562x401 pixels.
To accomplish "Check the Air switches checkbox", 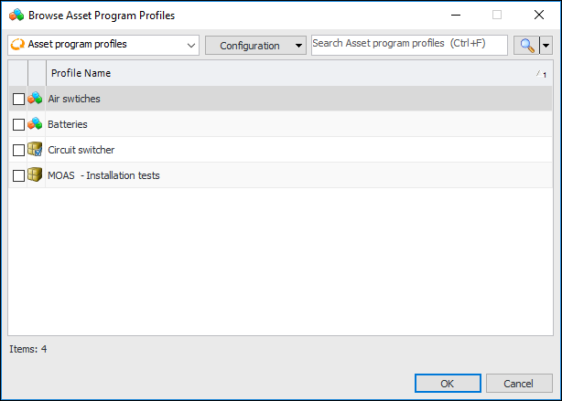I will 19,99.
